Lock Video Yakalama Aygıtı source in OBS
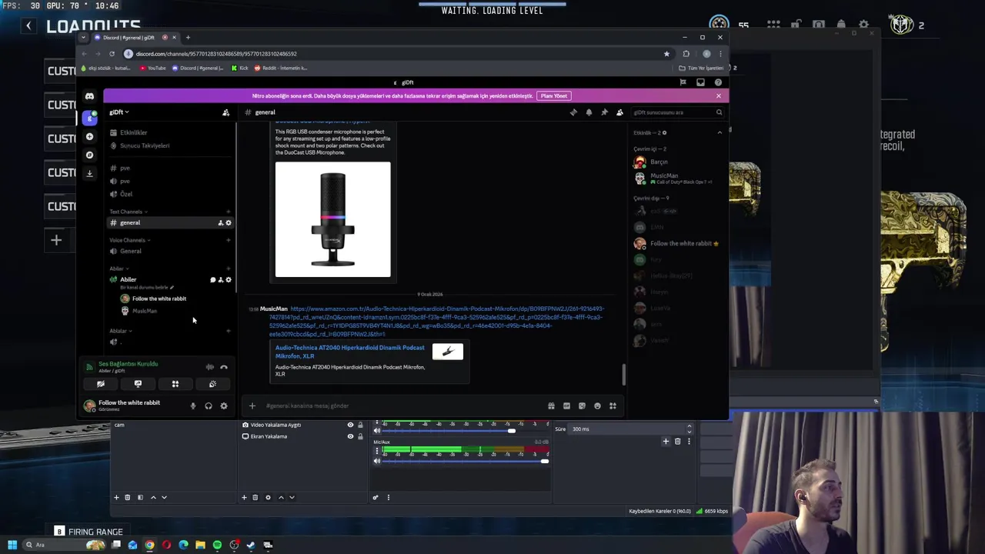This screenshot has width=985, height=554. click(359, 425)
